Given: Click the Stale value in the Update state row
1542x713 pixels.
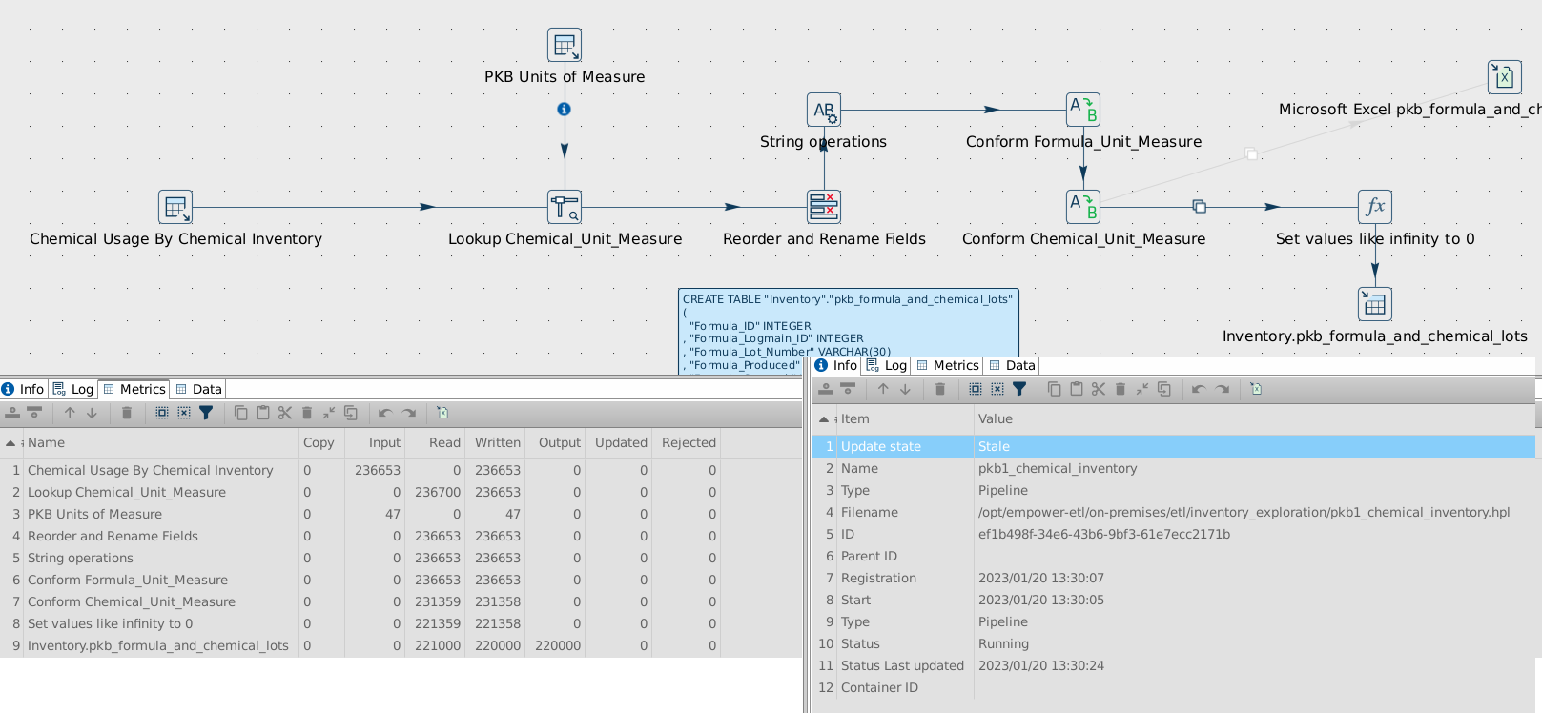Looking at the screenshot, I should click(994, 447).
